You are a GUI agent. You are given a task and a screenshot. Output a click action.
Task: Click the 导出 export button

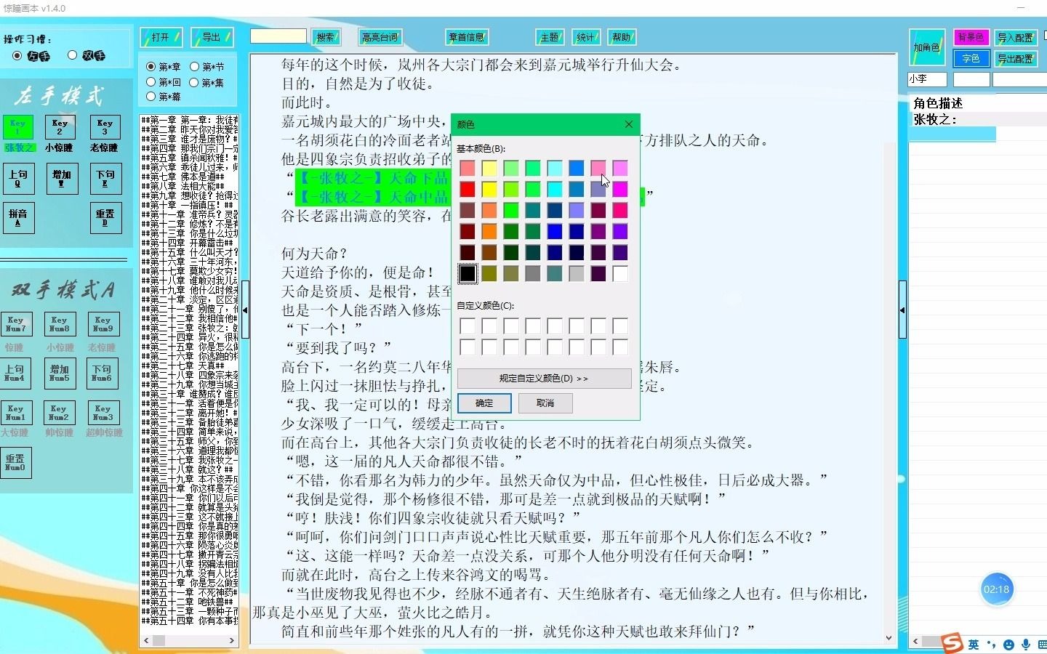tap(212, 37)
